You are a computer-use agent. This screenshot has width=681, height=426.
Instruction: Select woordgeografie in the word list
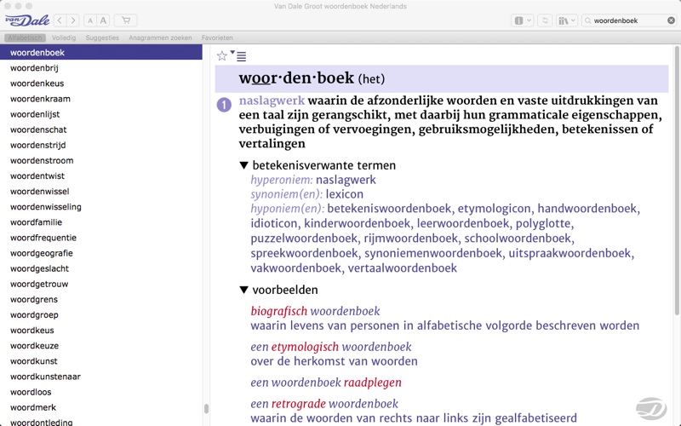(x=100, y=253)
